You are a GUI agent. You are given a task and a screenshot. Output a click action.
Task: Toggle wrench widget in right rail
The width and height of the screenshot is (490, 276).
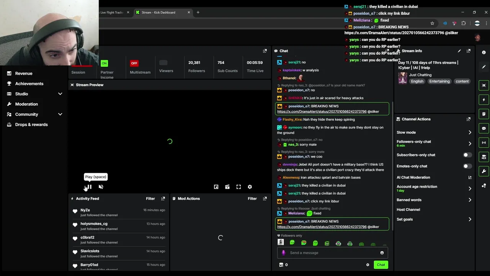(x=484, y=171)
